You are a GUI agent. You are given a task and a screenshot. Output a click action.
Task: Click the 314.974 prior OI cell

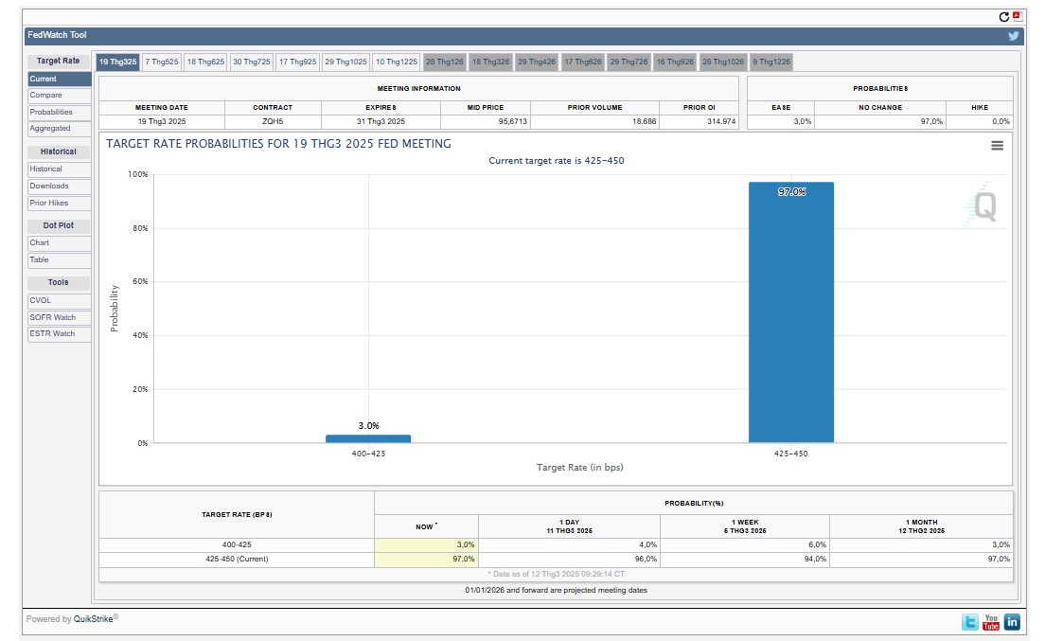tap(700, 121)
